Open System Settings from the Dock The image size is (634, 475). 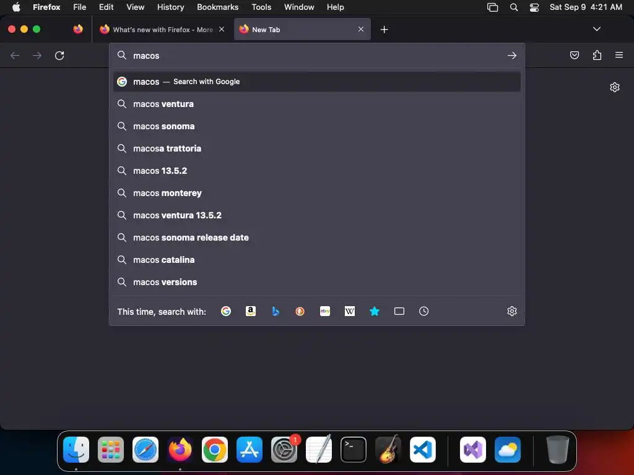[x=284, y=450]
